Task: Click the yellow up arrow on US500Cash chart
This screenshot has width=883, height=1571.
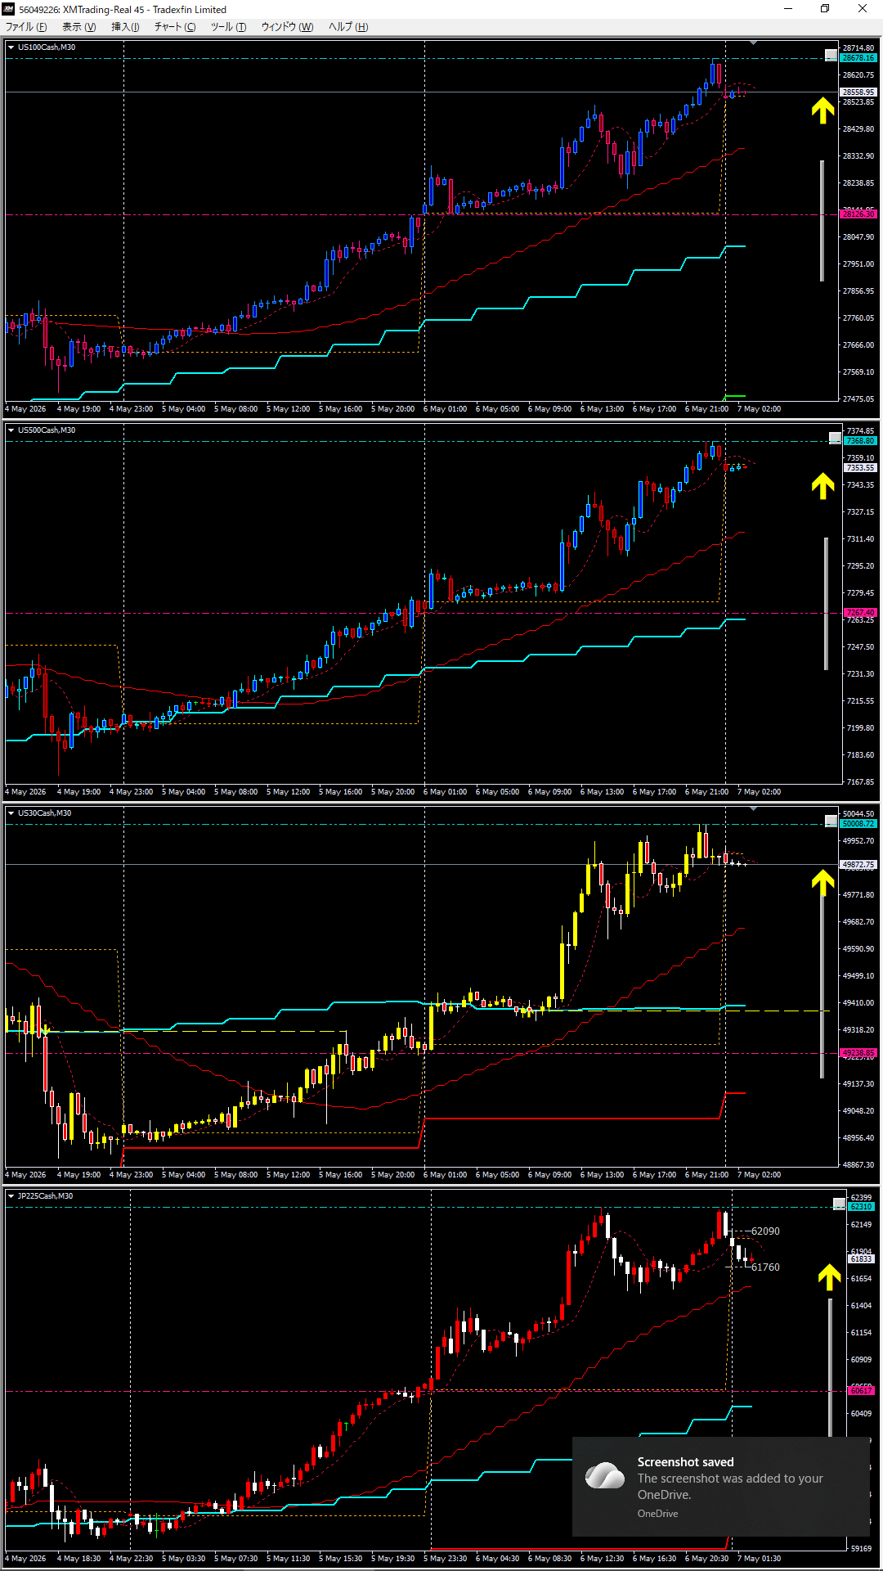Action: (822, 486)
